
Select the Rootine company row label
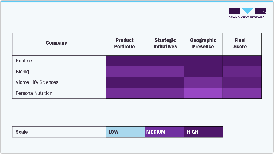pos(24,61)
